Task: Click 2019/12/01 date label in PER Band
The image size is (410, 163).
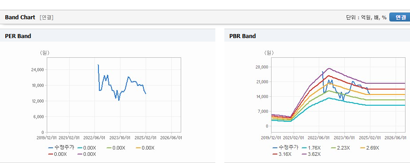Action: (47, 138)
